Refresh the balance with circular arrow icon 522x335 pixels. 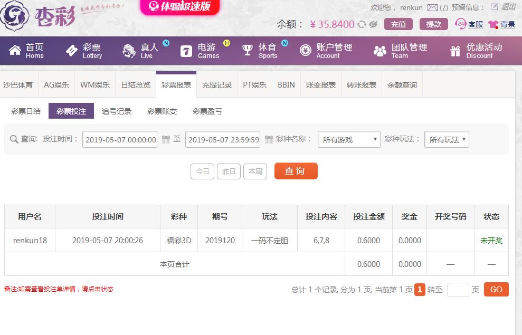362,24
